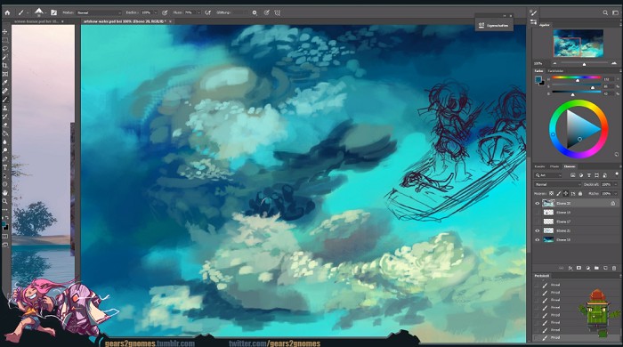
Task: Create a new layer icon
Action: point(605,269)
